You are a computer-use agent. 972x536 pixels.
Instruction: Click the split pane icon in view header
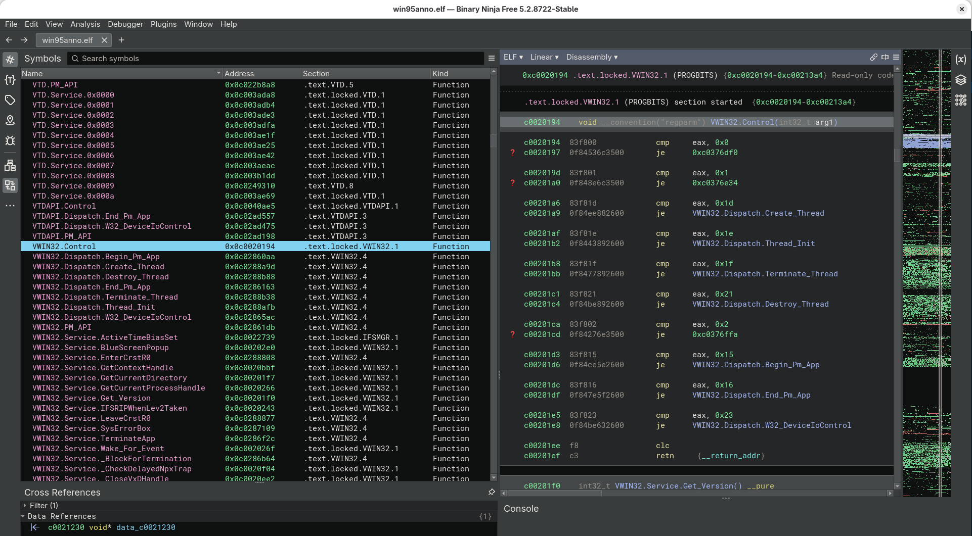(885, 58)
